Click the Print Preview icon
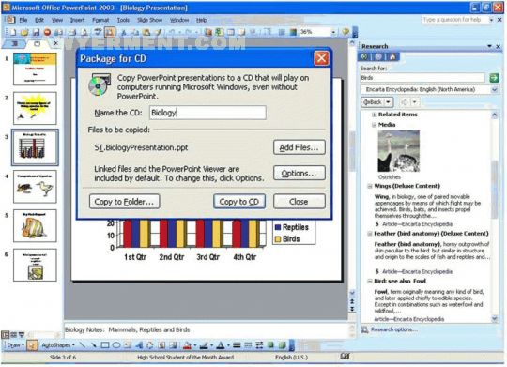 point(84,32)
